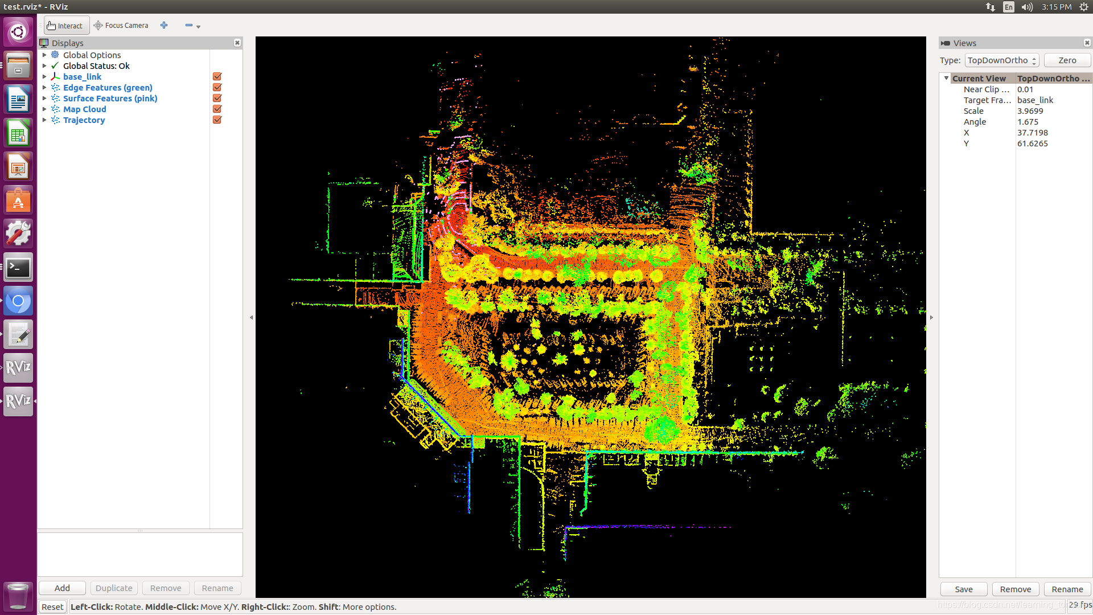The width and height of the screenshot is (1093, 615).
Task: Open the Terminal from the dock
Action: [18, 268]
